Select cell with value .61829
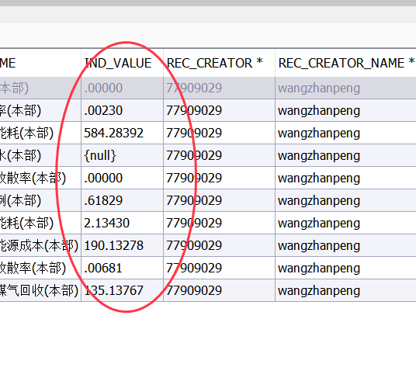 pyautogui.click(x=123, y=200)
